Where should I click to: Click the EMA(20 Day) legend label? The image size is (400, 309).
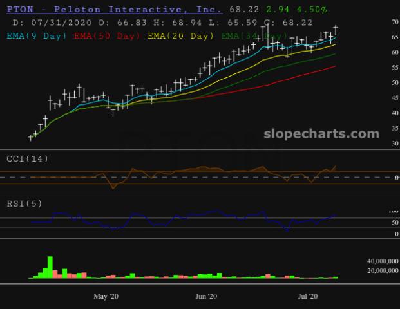tap(180, 35)
